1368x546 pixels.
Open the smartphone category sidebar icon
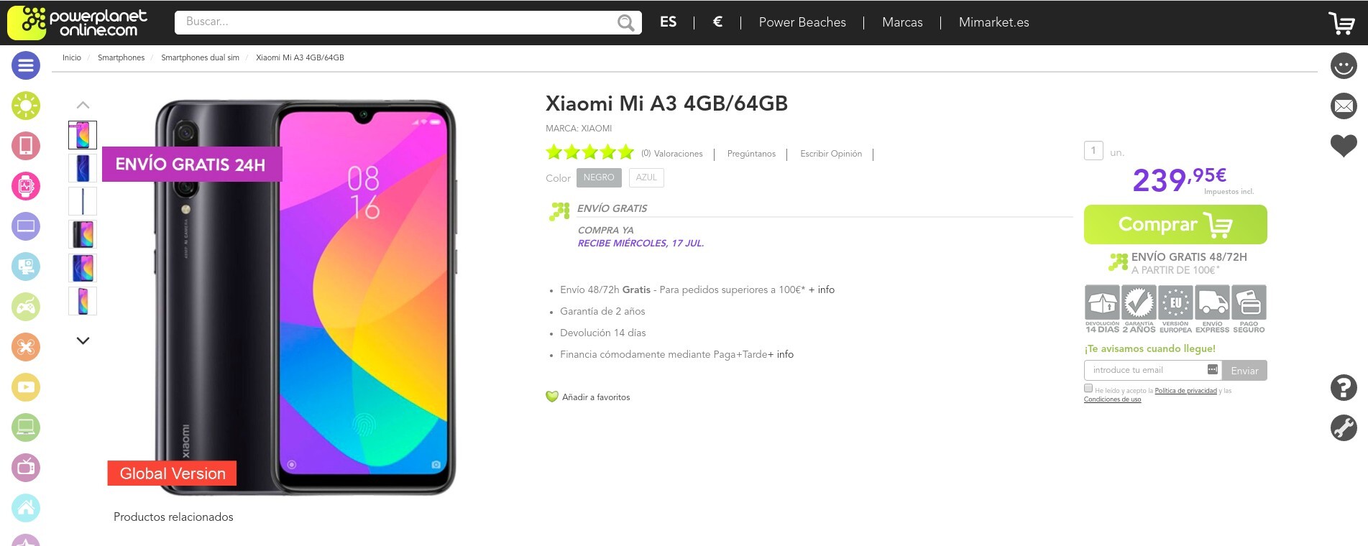point(26,146)
